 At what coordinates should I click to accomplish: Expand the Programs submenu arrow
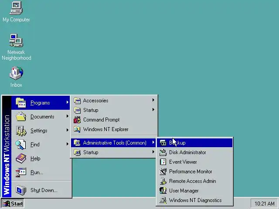click(68, 102)
